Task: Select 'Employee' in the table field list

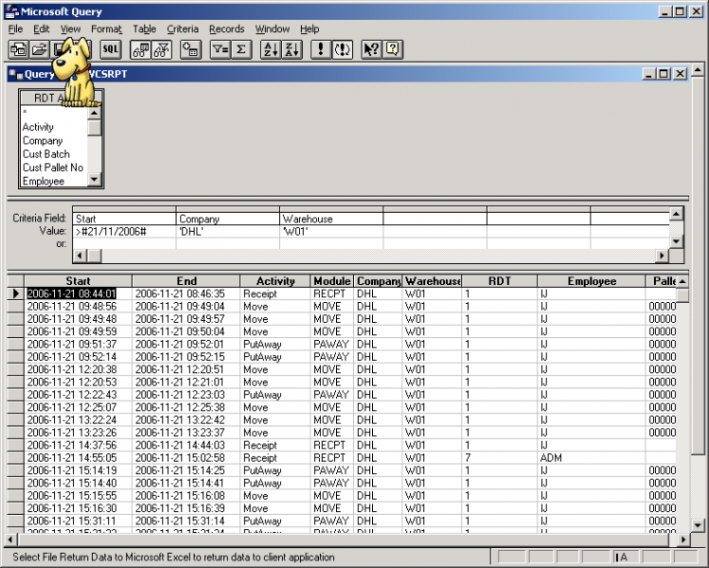Action: (x=44, y=181)
